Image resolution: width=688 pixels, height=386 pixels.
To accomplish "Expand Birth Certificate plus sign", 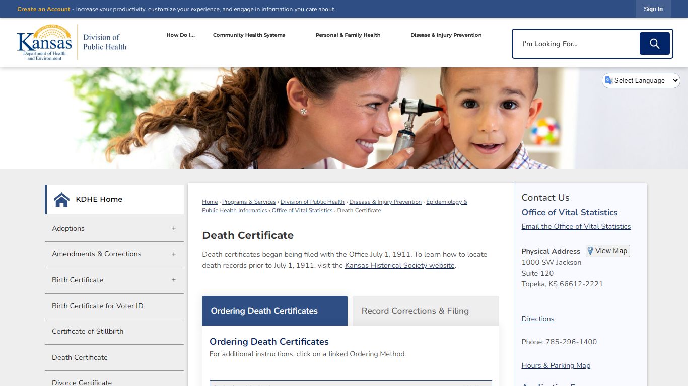I will tap(174, 280).
